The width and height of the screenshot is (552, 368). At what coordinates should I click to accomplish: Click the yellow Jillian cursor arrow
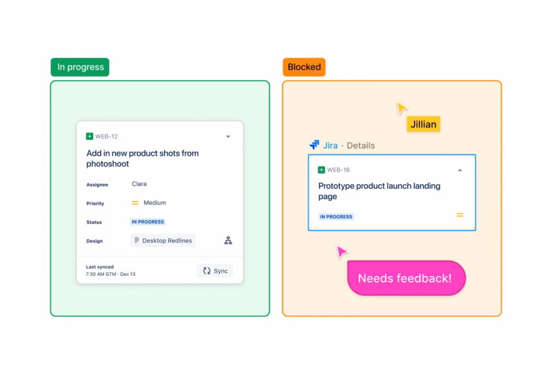coord(401,108)
